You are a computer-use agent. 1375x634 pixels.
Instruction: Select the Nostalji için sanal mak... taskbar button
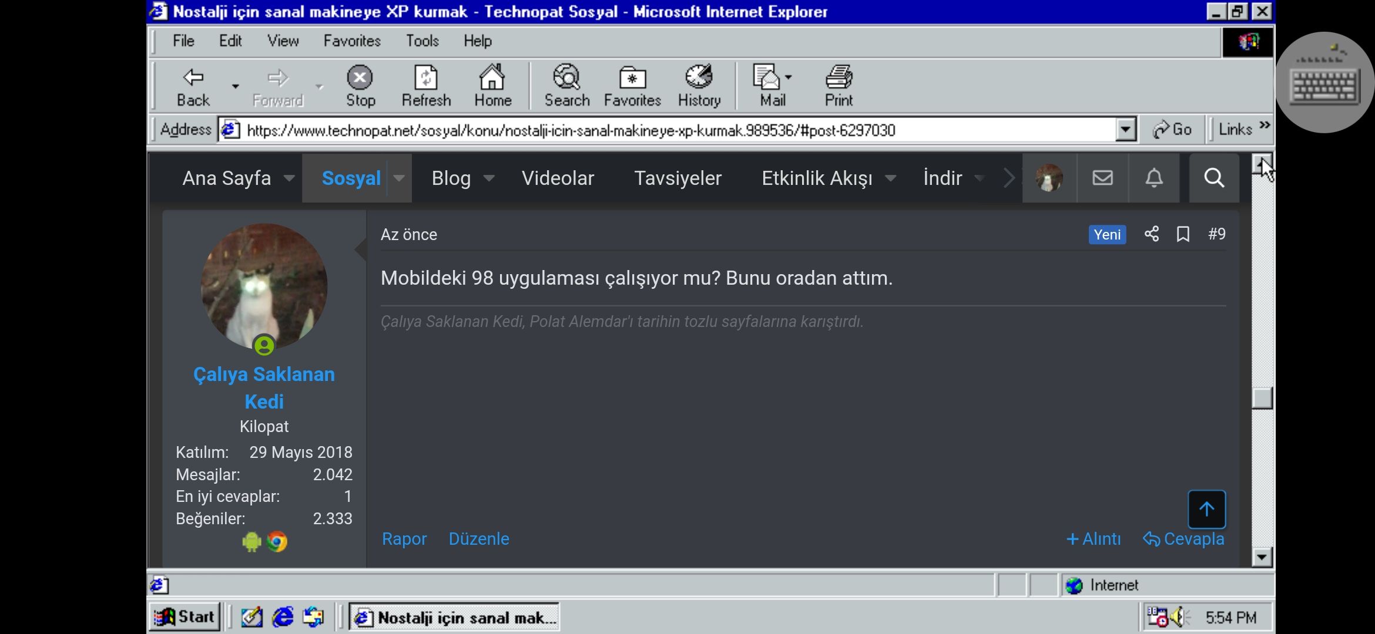(x=454, y=618)
